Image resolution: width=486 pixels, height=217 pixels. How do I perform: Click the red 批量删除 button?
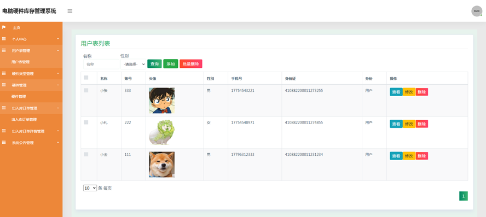pos(191,64)
